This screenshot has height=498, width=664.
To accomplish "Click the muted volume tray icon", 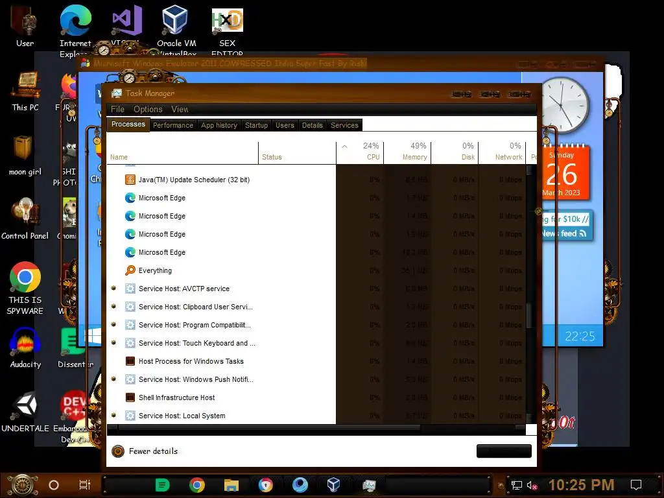I will coord(532,485).
